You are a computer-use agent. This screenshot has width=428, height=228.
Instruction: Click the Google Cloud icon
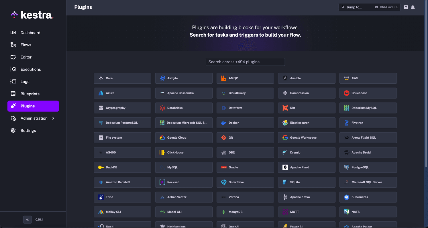pos(162,138)
